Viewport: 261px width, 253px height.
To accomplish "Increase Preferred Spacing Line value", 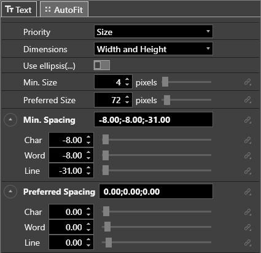I will [x=88, y=240].
